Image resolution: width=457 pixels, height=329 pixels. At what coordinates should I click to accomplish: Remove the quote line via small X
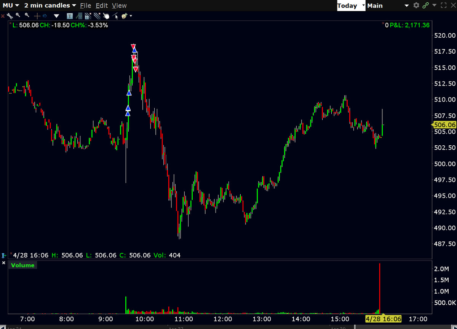pyautogui.click(x=10, y=24)
